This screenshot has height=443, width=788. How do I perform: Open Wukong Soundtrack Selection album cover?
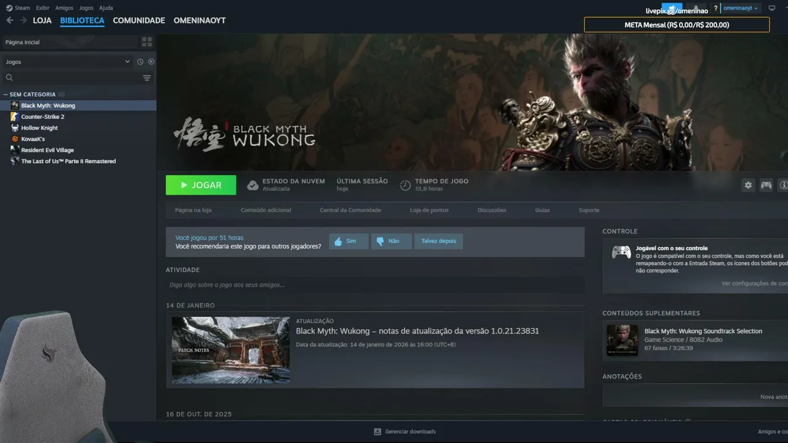coord(622,340)
